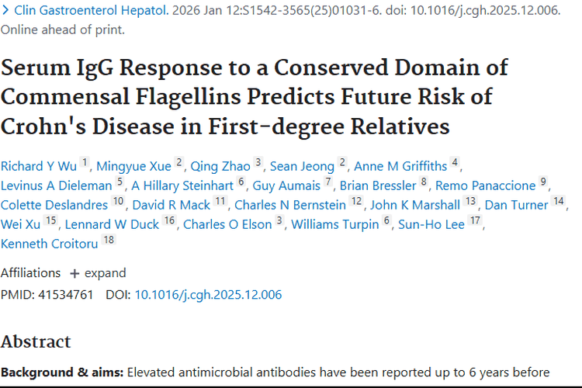Expand the Affiliations list
The image size is (582, 388).
[x=98, y=273]
